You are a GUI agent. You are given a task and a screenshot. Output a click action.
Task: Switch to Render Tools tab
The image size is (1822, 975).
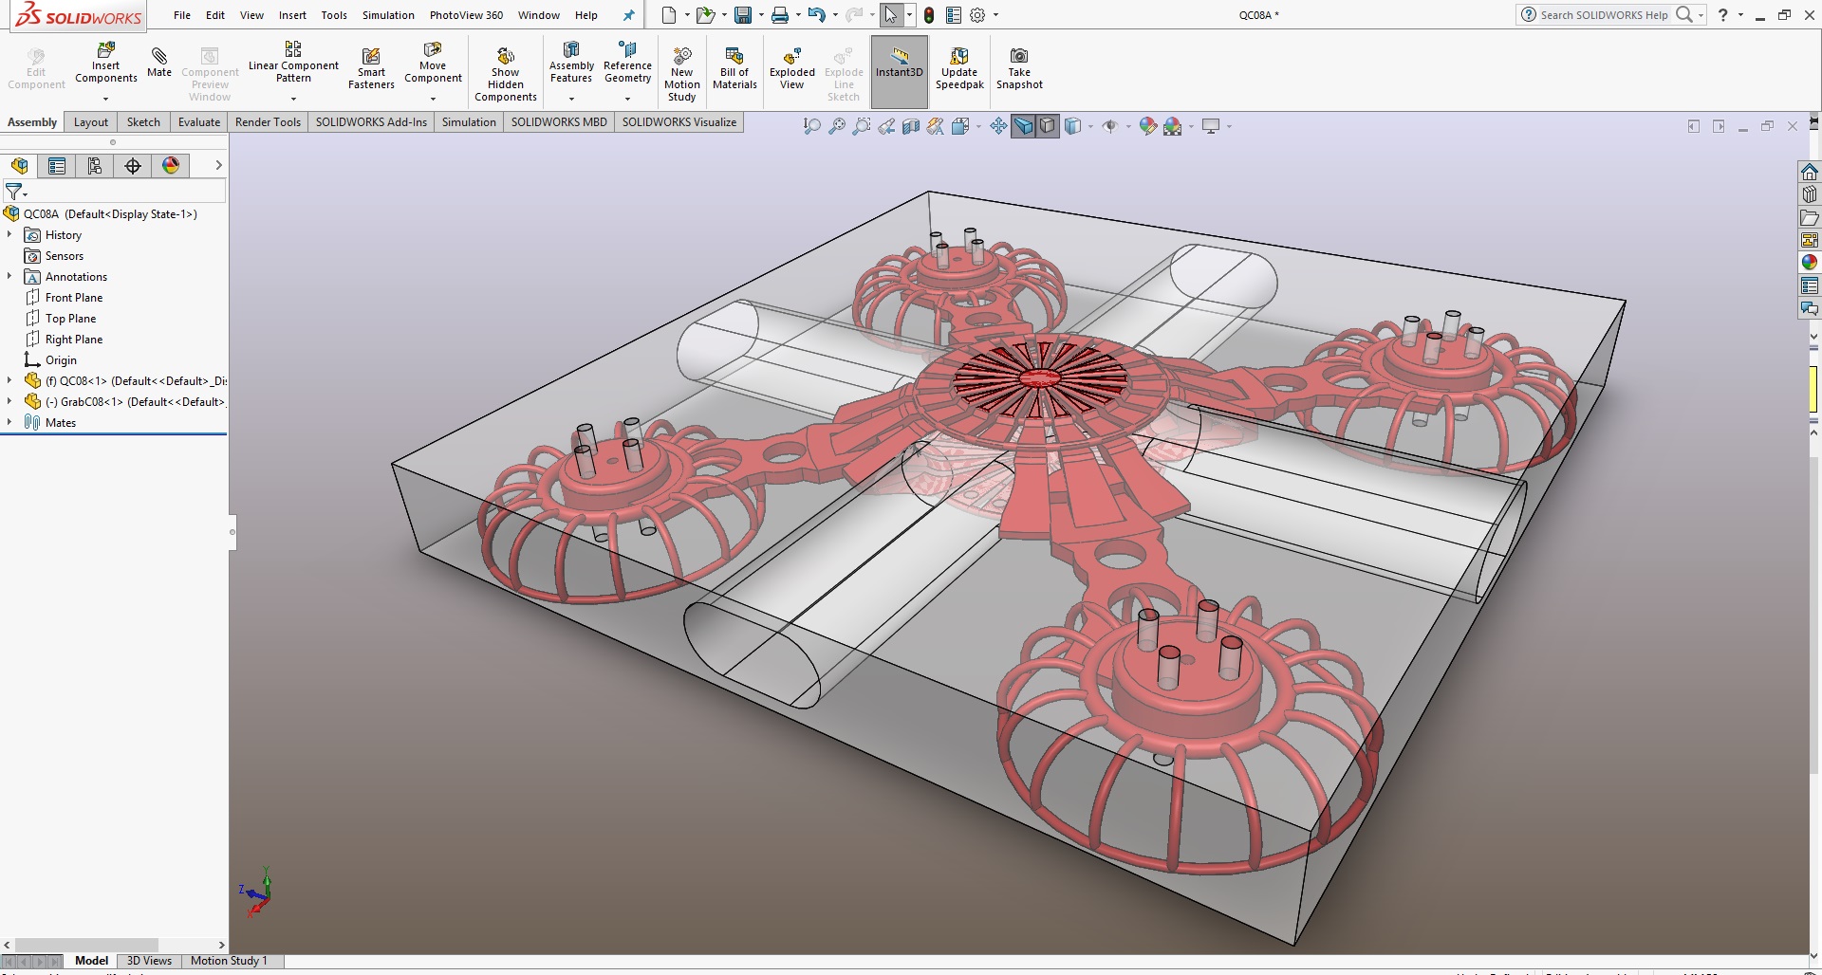tap(268, 122)
